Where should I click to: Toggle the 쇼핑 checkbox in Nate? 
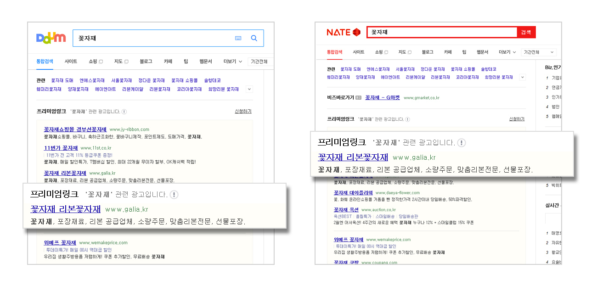386,52
